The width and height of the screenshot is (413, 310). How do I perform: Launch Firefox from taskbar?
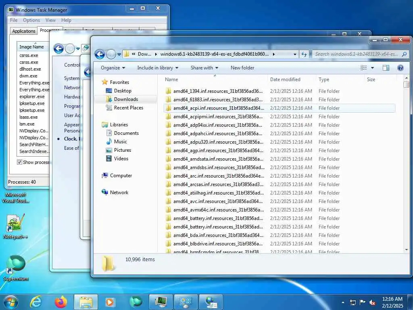click(x=60, y=302)
